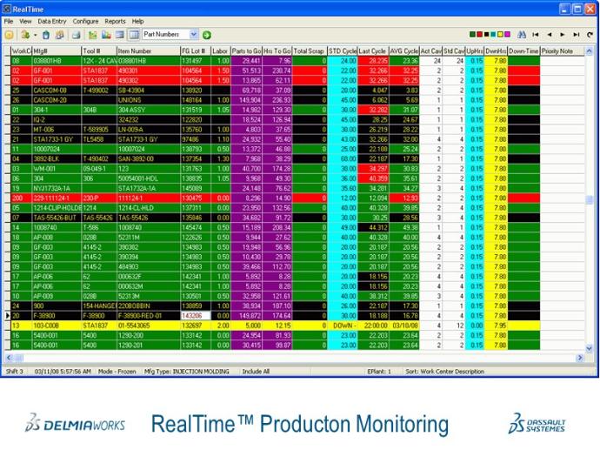Click the horizontal scrollbar right arrow
Viewport: 600px width, 450px height.
(579, 359)
